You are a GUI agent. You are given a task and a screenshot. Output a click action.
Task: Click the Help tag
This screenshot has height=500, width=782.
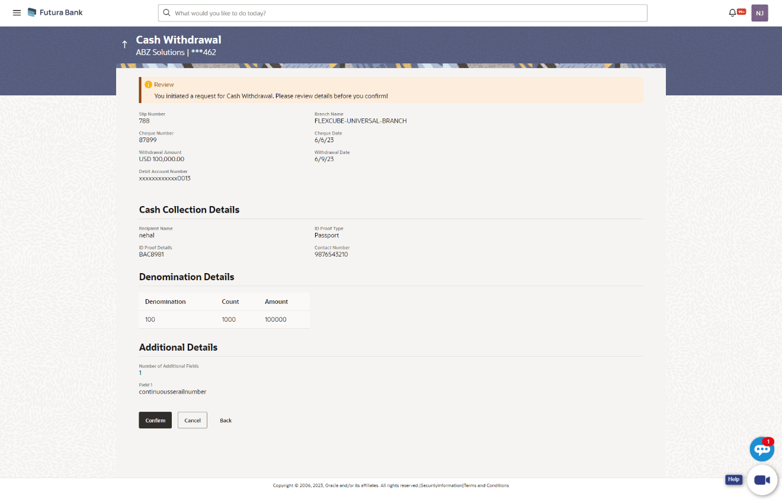click(733, 479)
